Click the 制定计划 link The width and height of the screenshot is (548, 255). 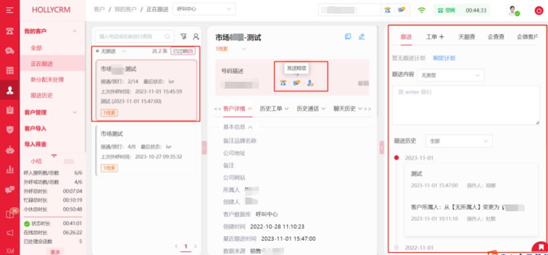444,58
